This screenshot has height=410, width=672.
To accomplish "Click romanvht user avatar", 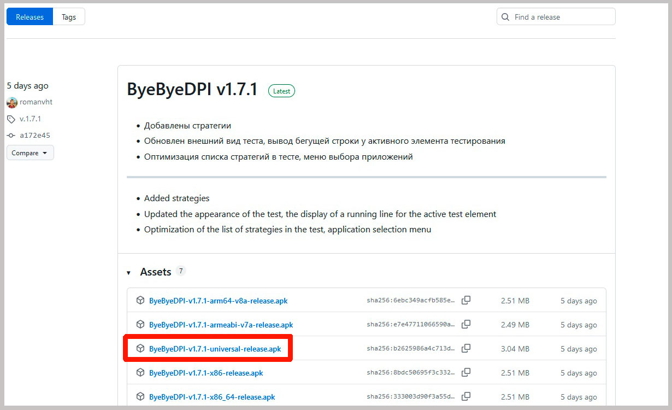I will coord(12,102).
